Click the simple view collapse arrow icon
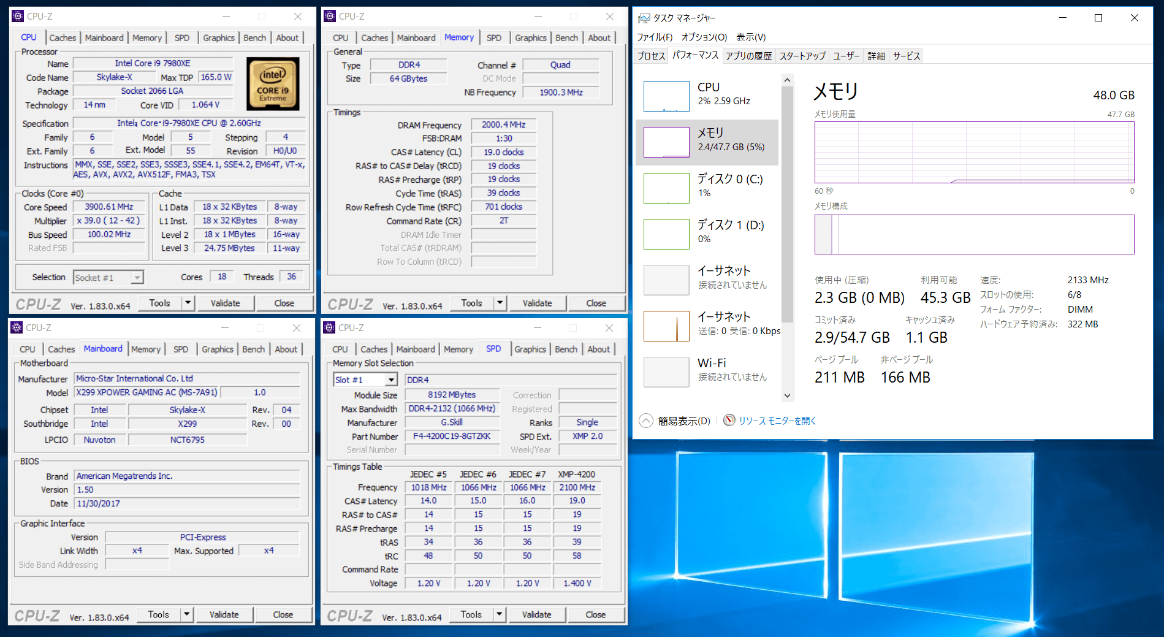 coord(646,421)
